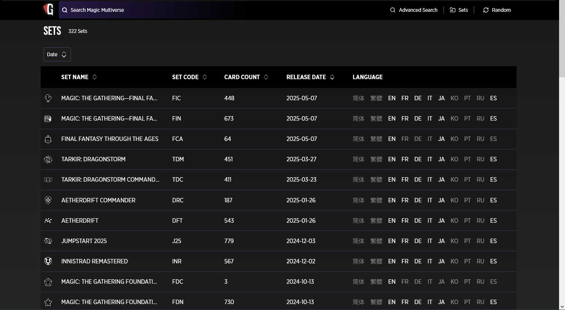The image size is (565, 310).
Task: Click the Innistrad Remastered set symbol icon
Action: tap(48, 261)
